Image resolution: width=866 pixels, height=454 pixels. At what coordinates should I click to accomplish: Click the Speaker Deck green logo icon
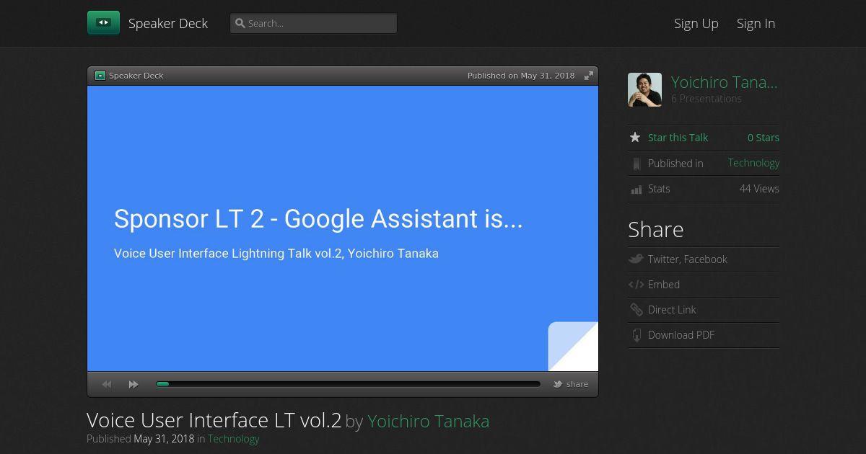[x=103, y=23]
